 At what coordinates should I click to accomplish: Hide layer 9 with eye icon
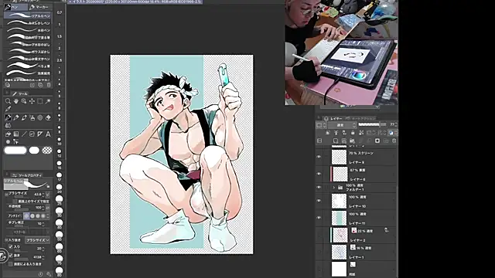point(319,157)
